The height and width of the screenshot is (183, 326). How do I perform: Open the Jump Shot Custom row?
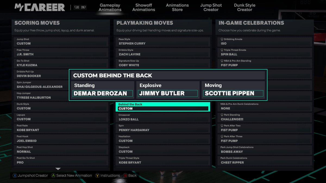pos(61,42)
